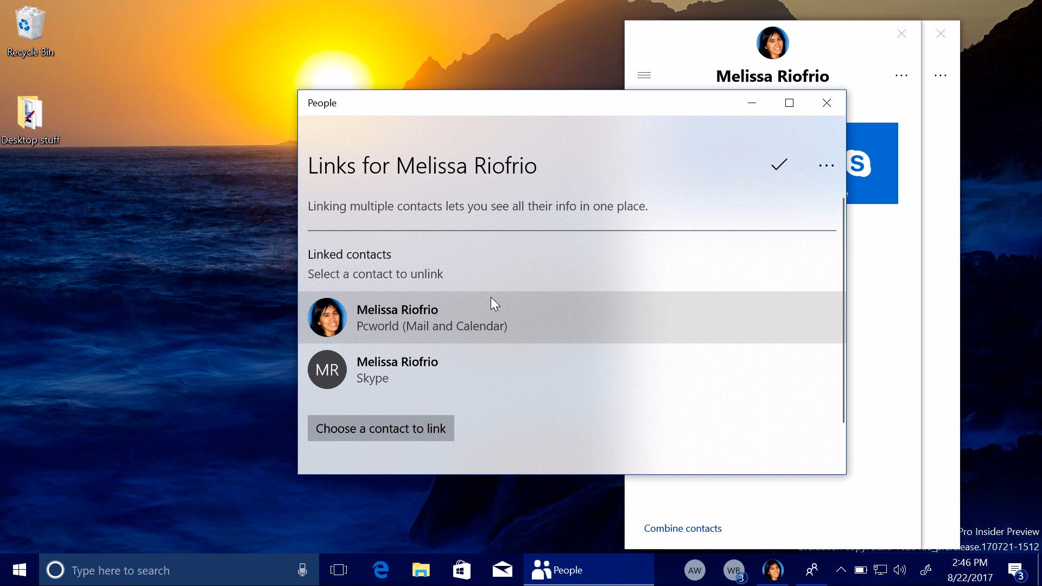This screenshot has width=1042, height=586.
Task: Click the microphone icon in search box
Action: [x=302, y=570]
